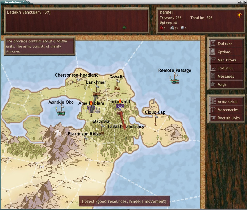Click the Messages scroll icon
The image size is (247, 210).
coord(214,76)
